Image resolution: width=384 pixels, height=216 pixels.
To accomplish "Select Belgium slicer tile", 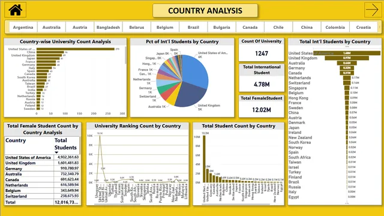I will click(x=165, y=27).
